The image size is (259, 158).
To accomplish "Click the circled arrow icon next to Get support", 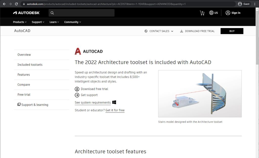I will click(x=77, y=95).
